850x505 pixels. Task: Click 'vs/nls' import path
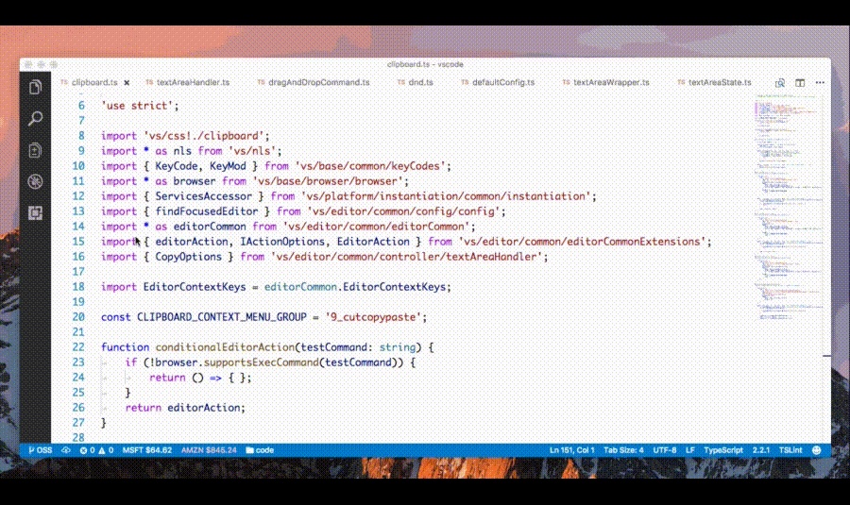point(252,151)
